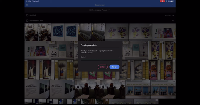Viewport: 200px width, 105px height.
Task: Tap the Wi-Fi status icon
Action: tap(167, 1)
